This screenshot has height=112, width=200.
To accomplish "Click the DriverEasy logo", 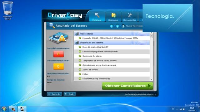I will (x=65, y=15).
